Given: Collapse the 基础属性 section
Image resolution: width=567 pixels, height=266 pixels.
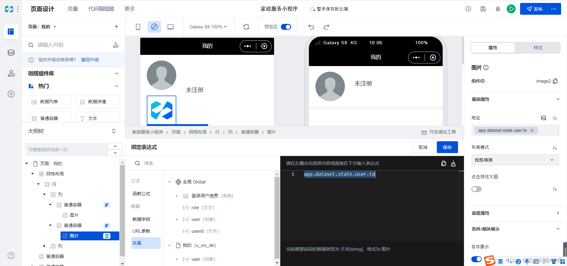Looking at the screenshot, I should pos(558,99).
